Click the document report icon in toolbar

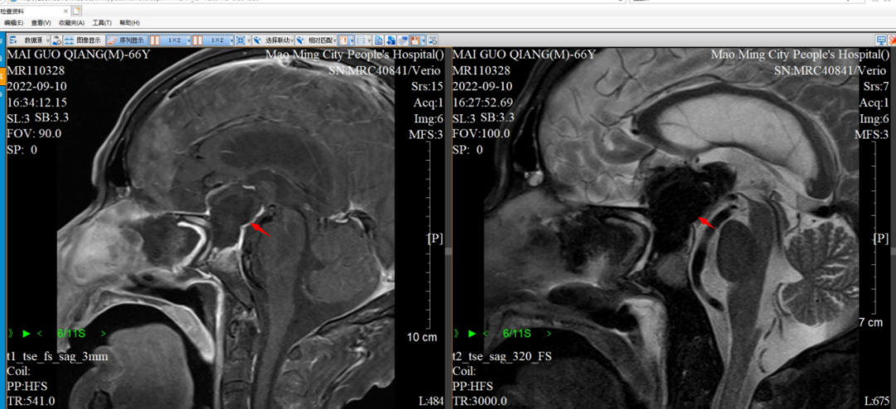point(378,40)
